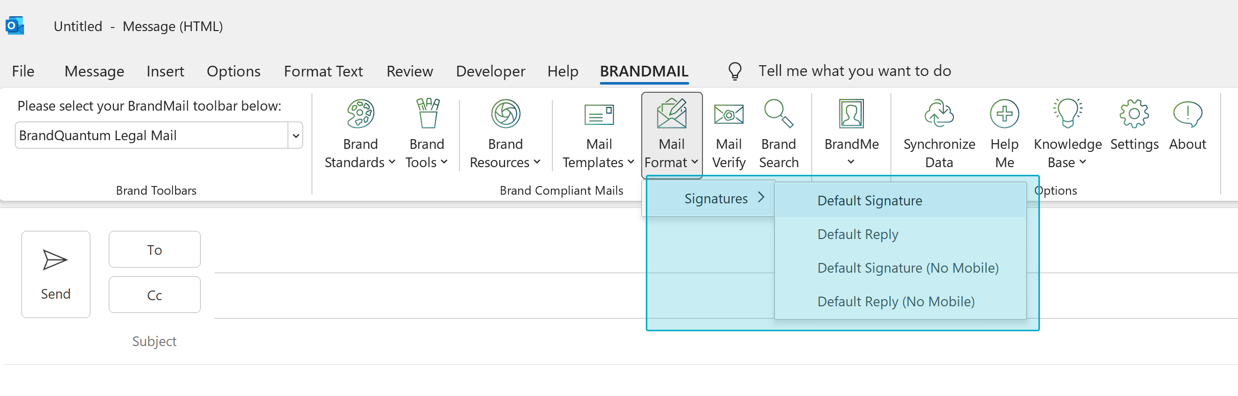
Task: Switch to the Message tab
Action: tap(94, 71)
